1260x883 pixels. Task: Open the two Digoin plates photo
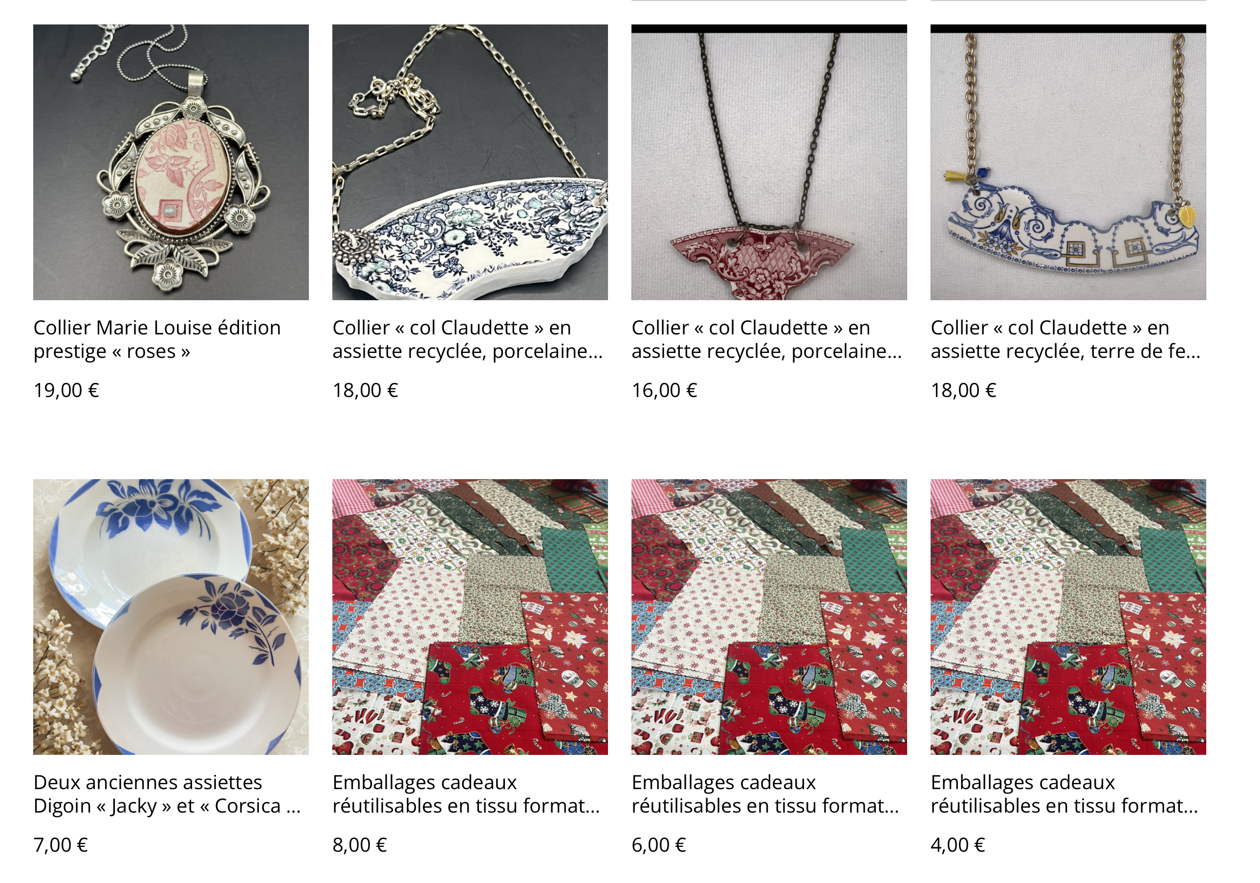pos(171,617)
